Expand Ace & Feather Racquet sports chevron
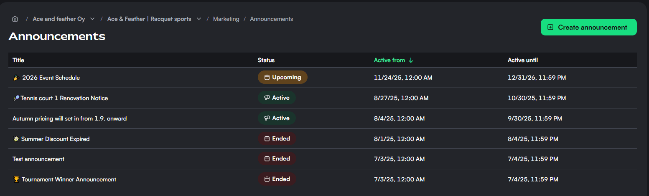649x196 pixels. [199, 19]
